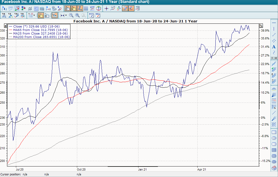Screen dimensions: 278x177
Task: Click the fan lines drawing tool
Action: click(274, 95)
